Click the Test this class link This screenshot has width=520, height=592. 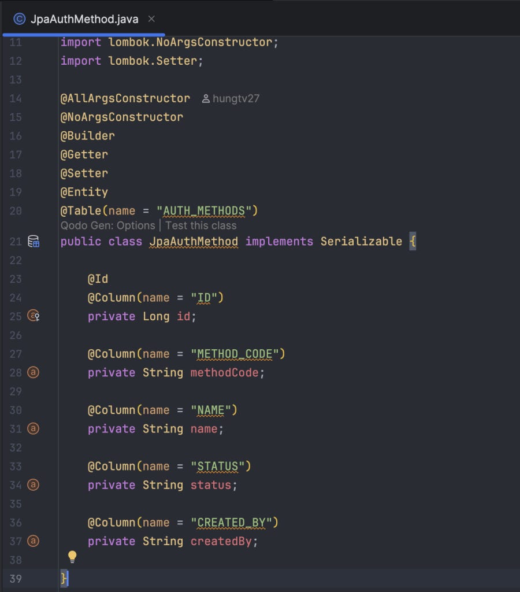(200, 225)
